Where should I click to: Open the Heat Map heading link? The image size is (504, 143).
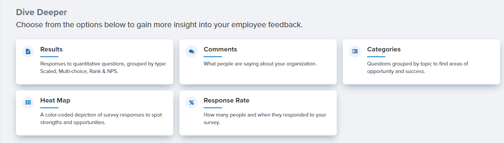[x=55, y=100]
